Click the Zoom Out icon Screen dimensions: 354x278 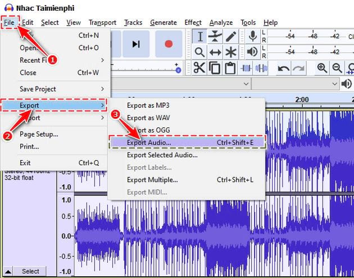coord(337,68)
